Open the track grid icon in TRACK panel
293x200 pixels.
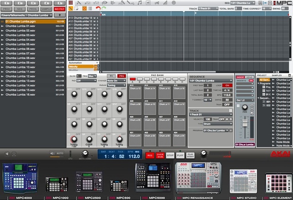pyautogui.click(x=231, y=111)
